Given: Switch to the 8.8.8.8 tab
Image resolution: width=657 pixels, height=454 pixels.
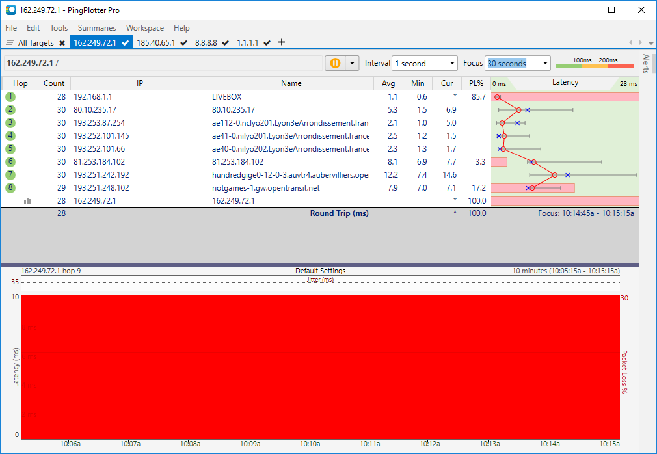Looking at the screenshot, I should [208, 43].
